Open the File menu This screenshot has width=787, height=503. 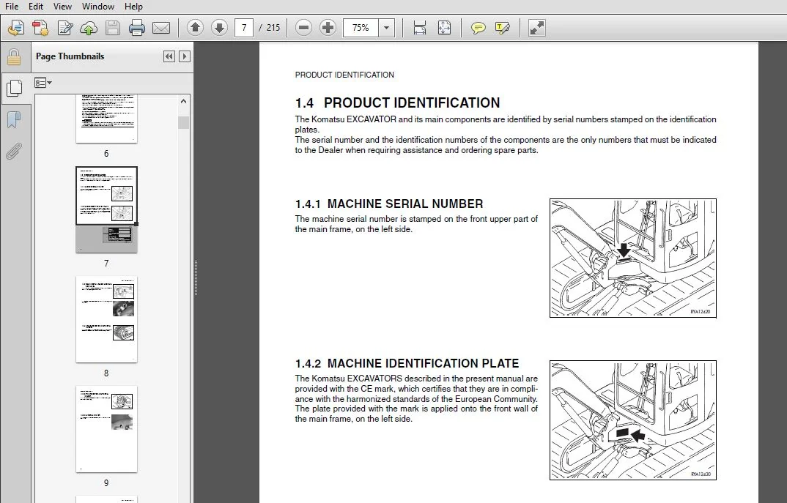(x=12, y=7)
